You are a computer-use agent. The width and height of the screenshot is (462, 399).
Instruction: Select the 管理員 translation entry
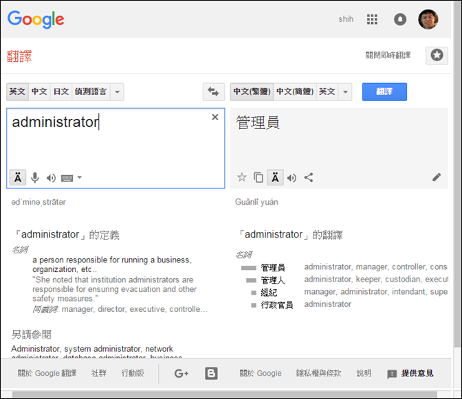coord(273,268)
